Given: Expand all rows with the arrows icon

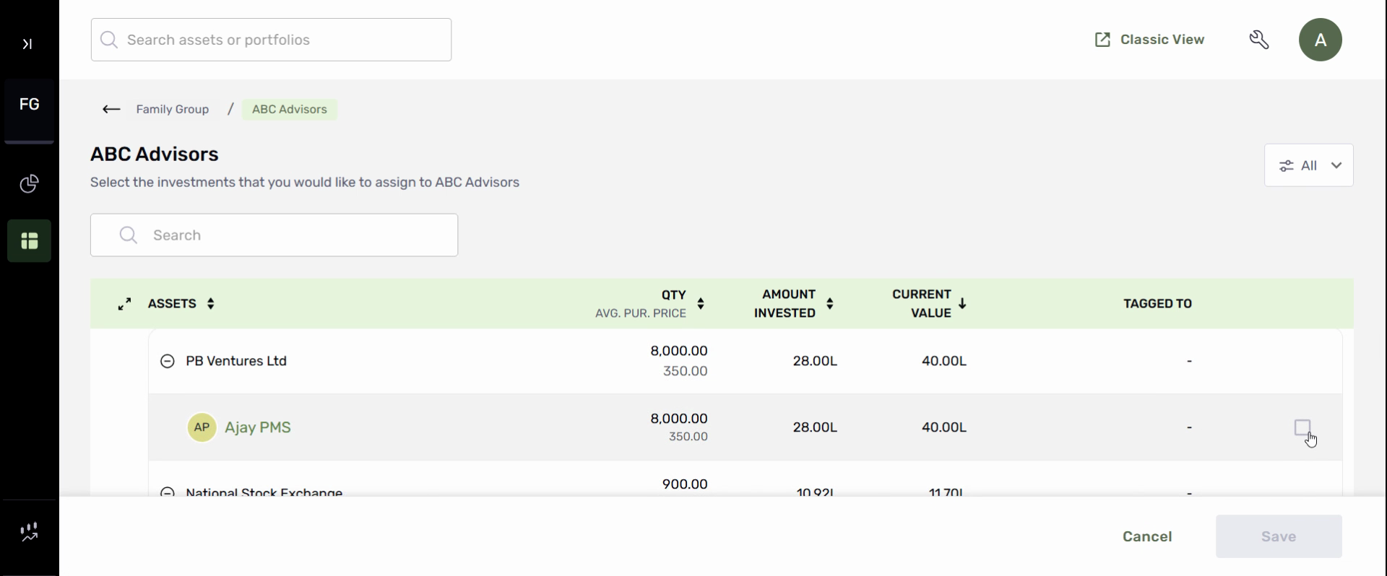Looking at the screenshot, I should pos(125,304).
